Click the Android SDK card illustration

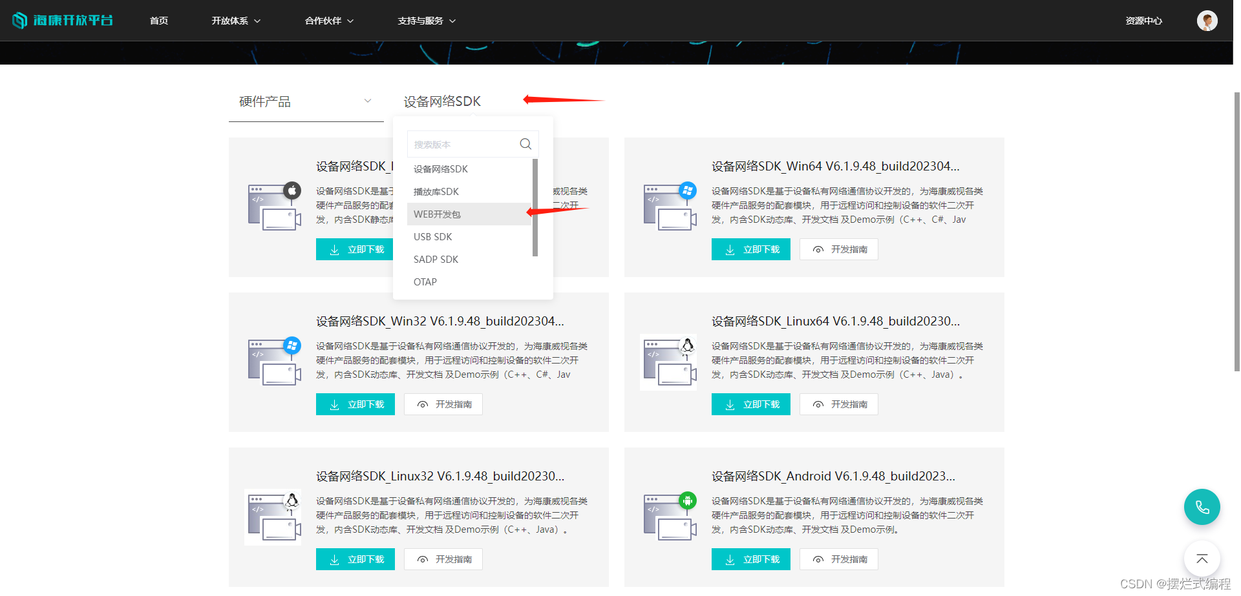pyautogui.click(x=670, y=517)
